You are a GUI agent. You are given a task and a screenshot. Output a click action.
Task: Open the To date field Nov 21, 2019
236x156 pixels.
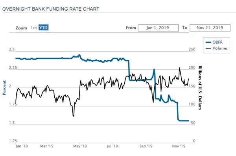pos(210,28)
